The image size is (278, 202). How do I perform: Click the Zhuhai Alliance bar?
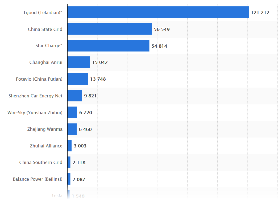[69, 146]
